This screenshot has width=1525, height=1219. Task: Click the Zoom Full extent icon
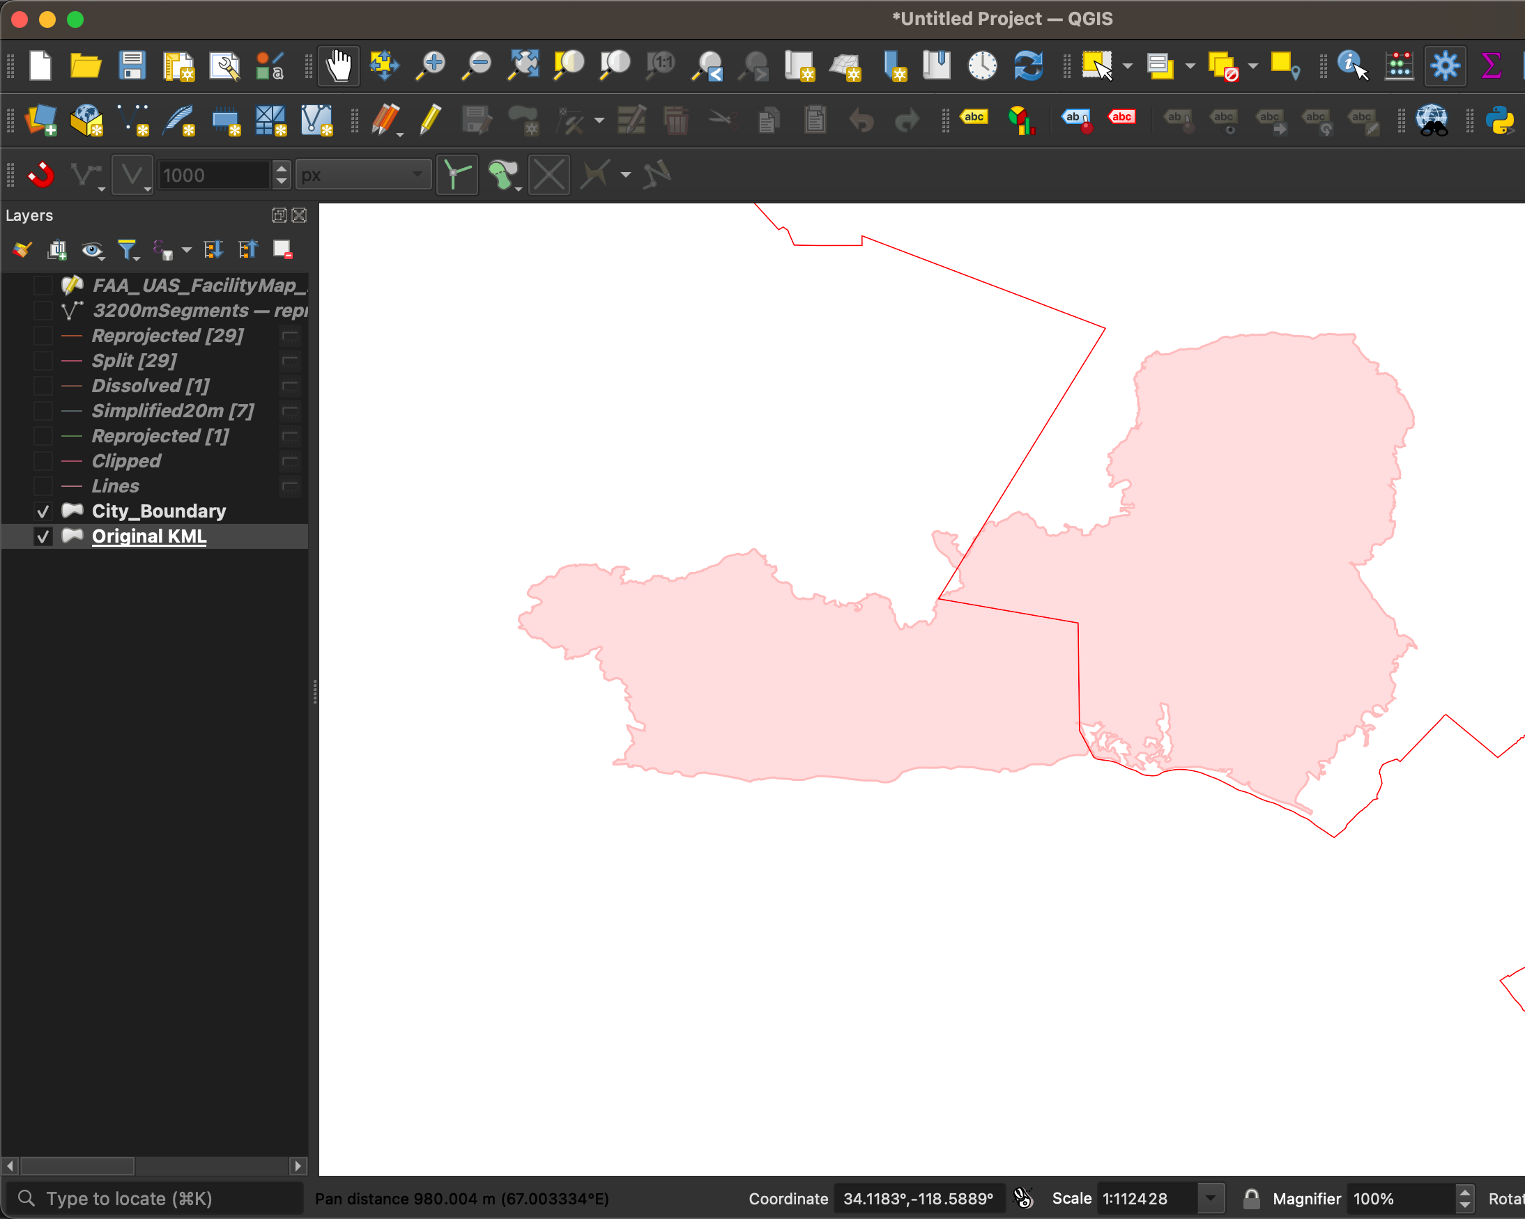point(523,65)
